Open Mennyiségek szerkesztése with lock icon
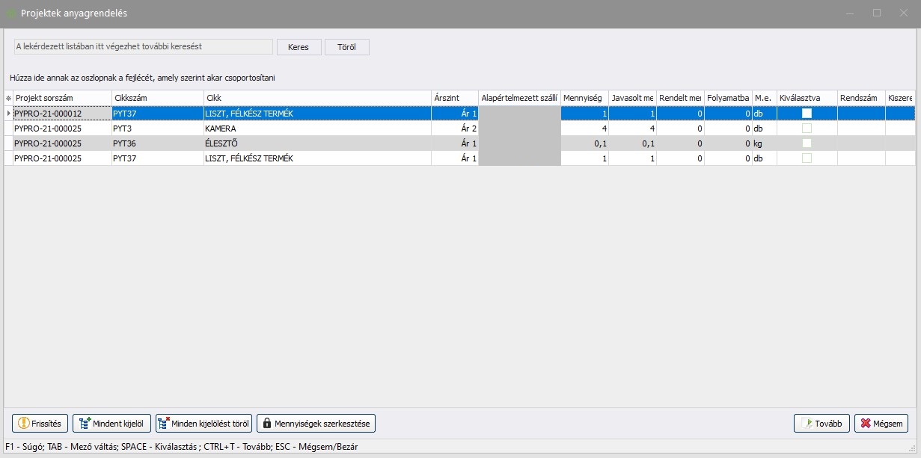This screenshot has height=458, width=921. pos(316,424)
